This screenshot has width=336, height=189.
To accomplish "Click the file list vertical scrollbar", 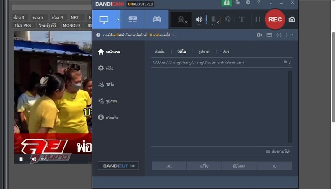I will 290,107.
